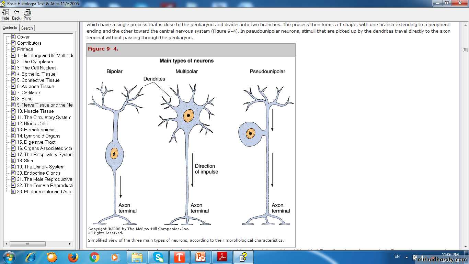Open the Cover page entry
The width and height of the screenshot is (469, 264).
(x=23, y=37)
